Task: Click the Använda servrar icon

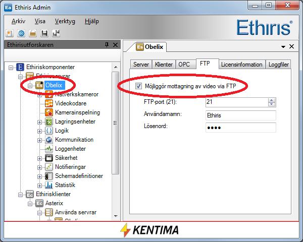Action: tap(49, 212)
